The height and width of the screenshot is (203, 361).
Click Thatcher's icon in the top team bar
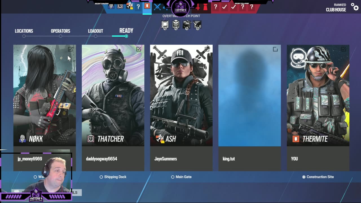(x=120, y=6)
